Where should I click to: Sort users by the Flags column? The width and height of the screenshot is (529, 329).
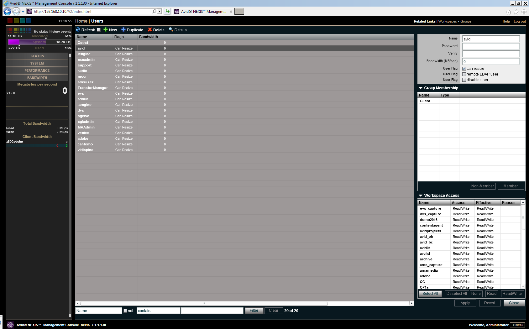(125, 37)
